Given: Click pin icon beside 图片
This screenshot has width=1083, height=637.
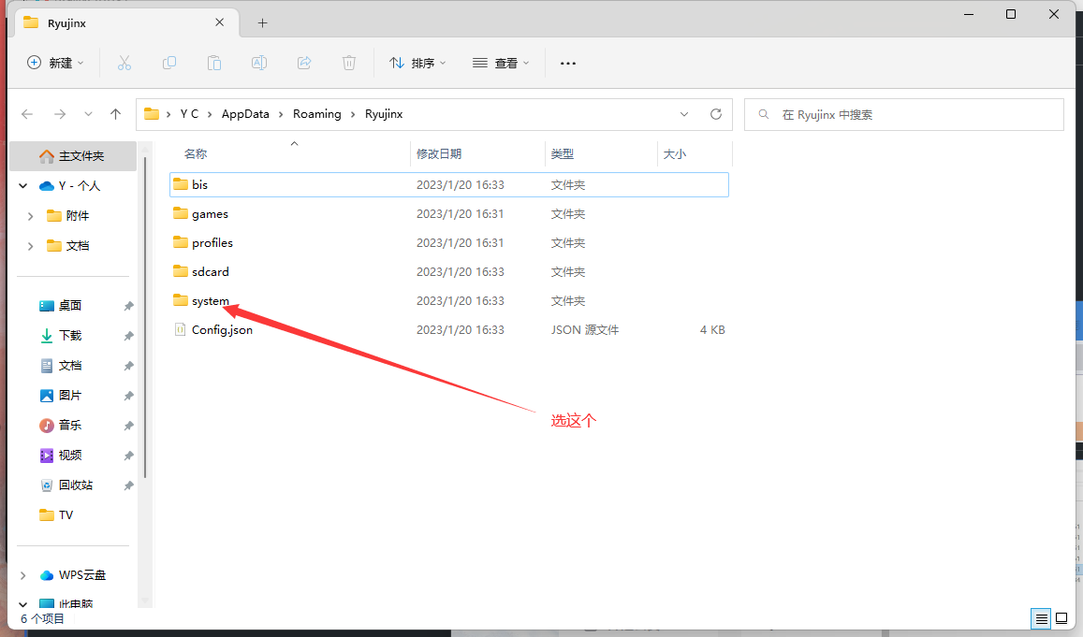Looking at the screenshot, I should point(128,396).
